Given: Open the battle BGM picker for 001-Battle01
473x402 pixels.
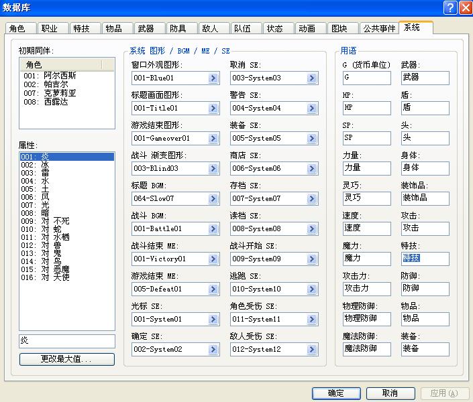Looking at the screenshot, I should tap(213, 228).
